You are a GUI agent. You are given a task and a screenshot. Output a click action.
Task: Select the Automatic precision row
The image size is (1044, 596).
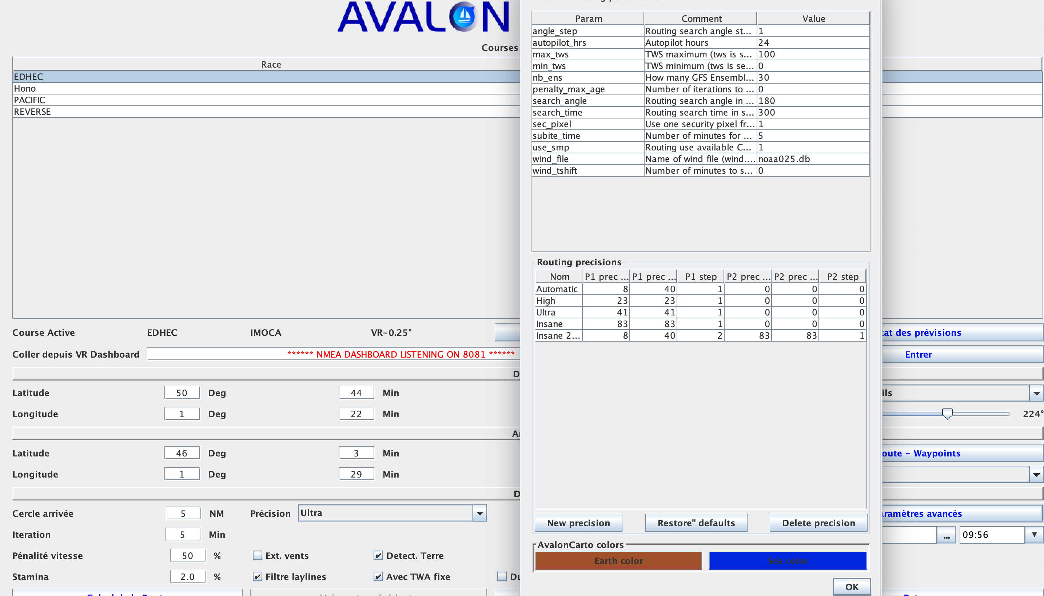pyautogui.click(x=701, y=289)
